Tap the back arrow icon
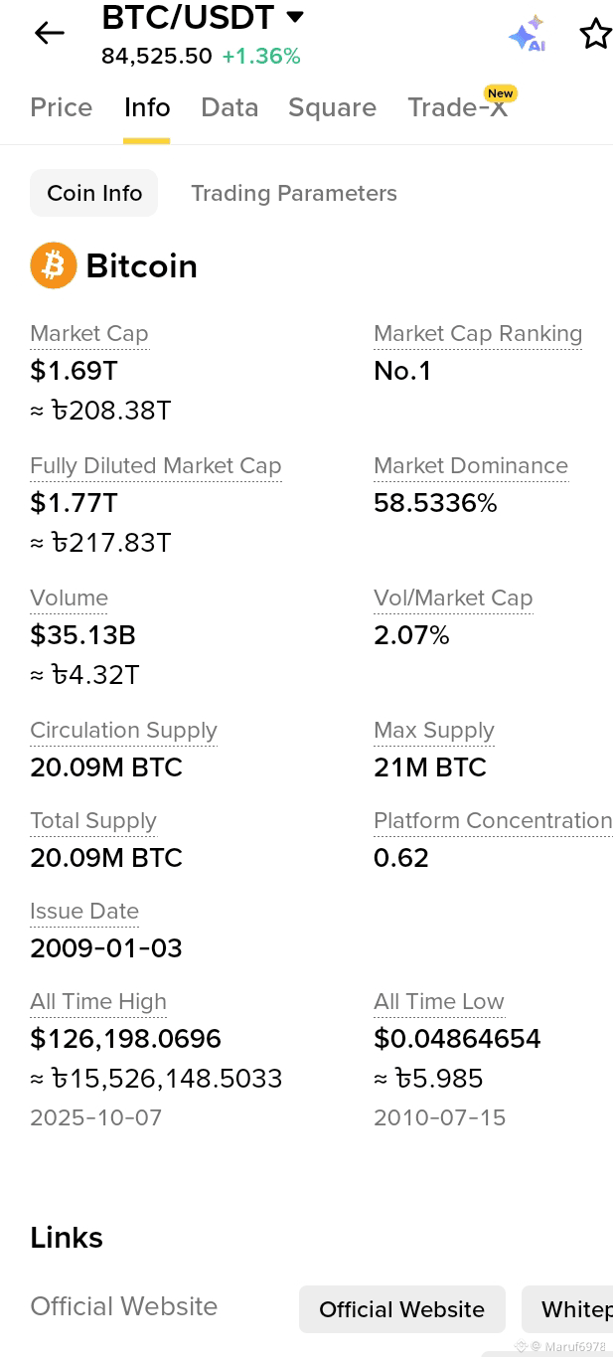 coord(49,33)
